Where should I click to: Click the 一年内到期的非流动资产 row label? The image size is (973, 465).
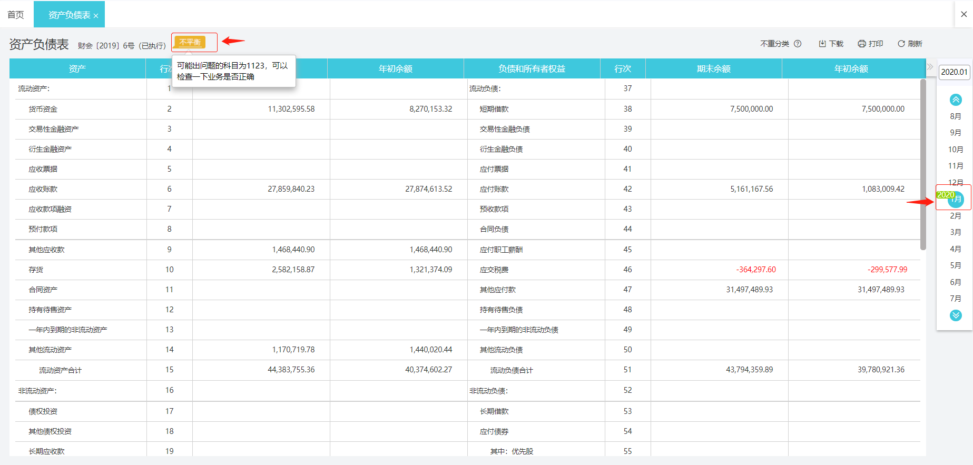click(x=68, y=330)
